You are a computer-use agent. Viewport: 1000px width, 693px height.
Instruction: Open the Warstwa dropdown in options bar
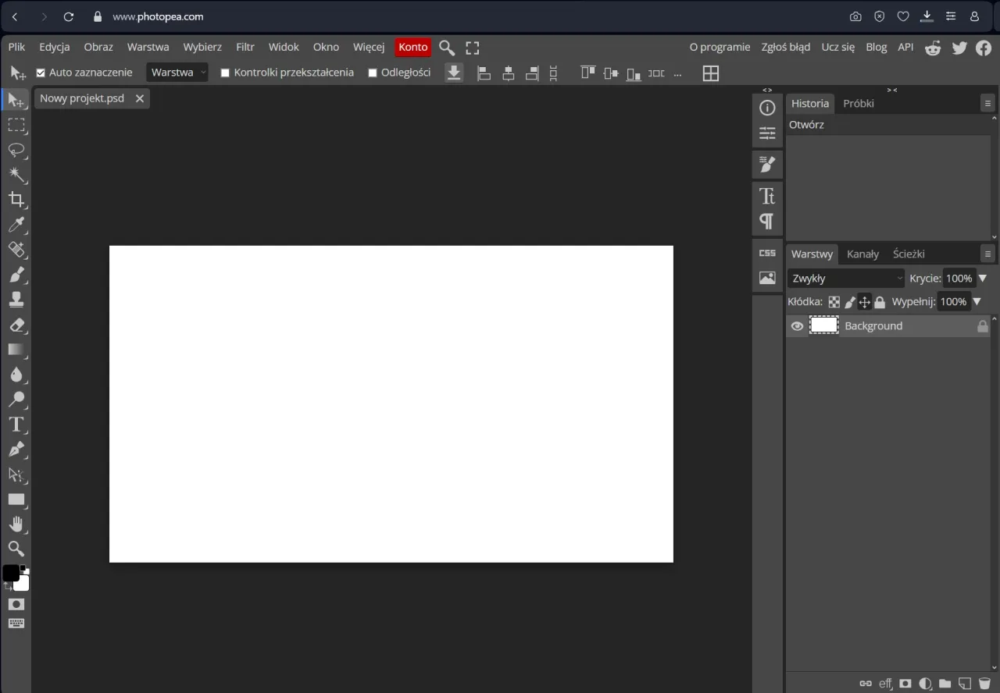pos(177,72)
